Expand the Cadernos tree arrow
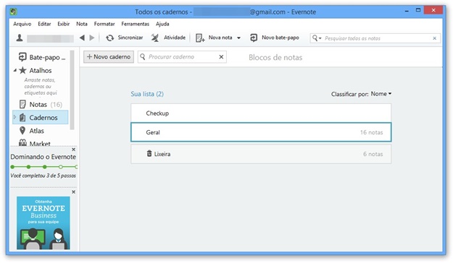The width and height of the screenshot is (453, 263). 14,117
